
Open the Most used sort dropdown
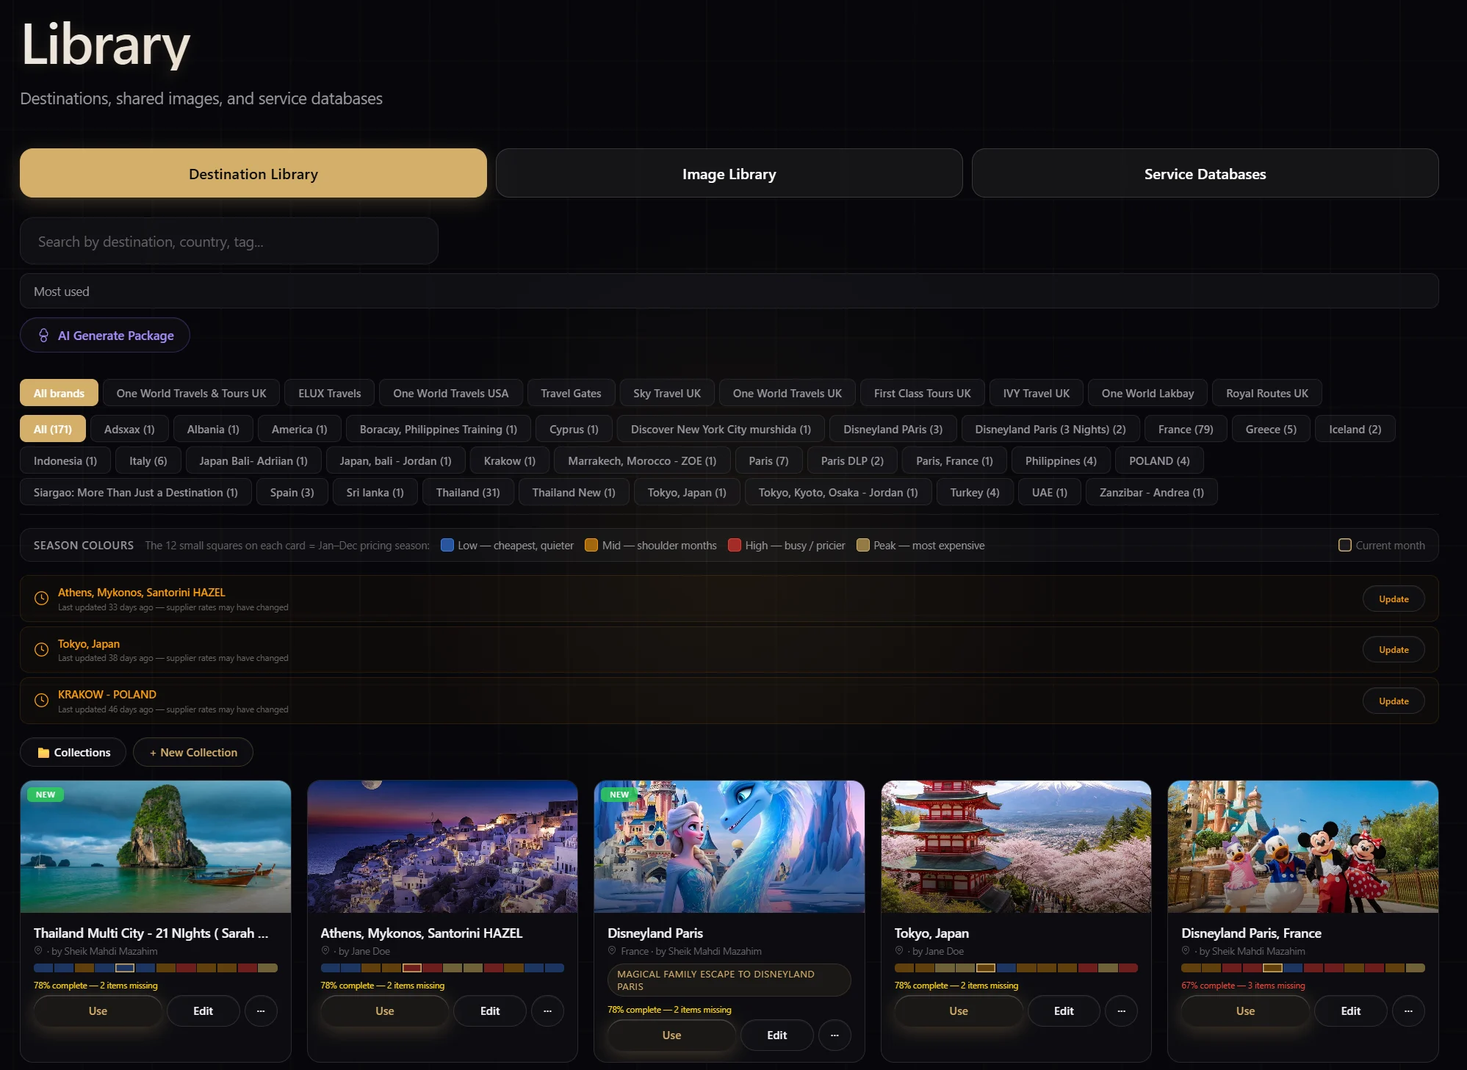(x=729, y=292)
